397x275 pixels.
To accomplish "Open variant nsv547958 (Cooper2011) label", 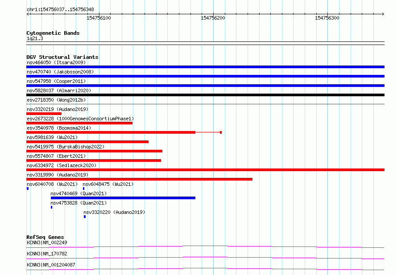I will [56, 81].
